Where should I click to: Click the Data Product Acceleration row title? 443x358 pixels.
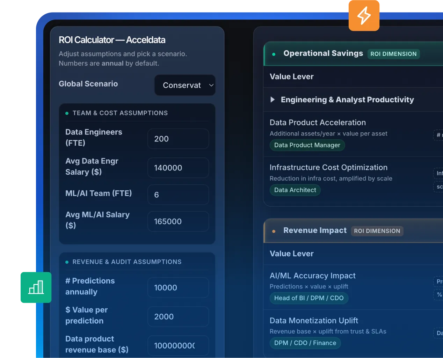tap(318, 123)
